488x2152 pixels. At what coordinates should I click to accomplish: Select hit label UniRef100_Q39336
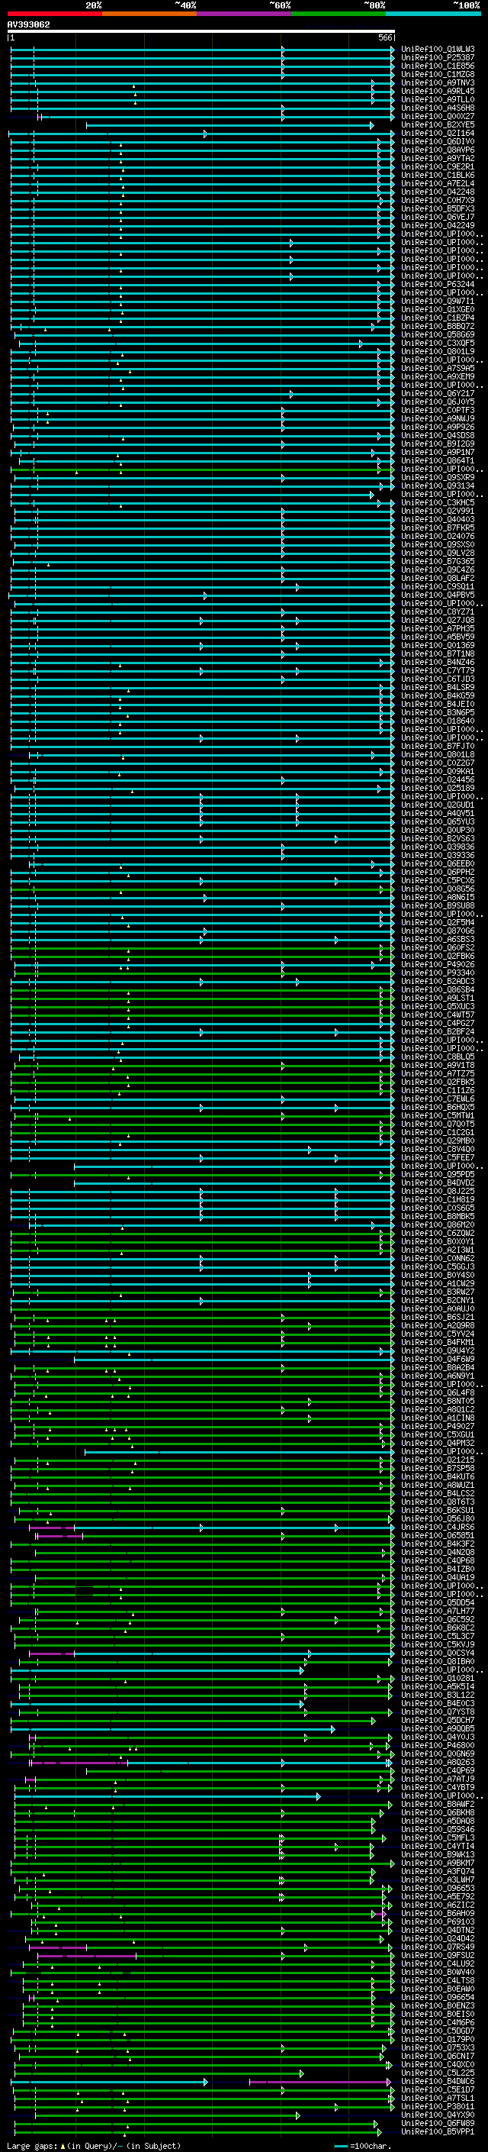[438, 855]
